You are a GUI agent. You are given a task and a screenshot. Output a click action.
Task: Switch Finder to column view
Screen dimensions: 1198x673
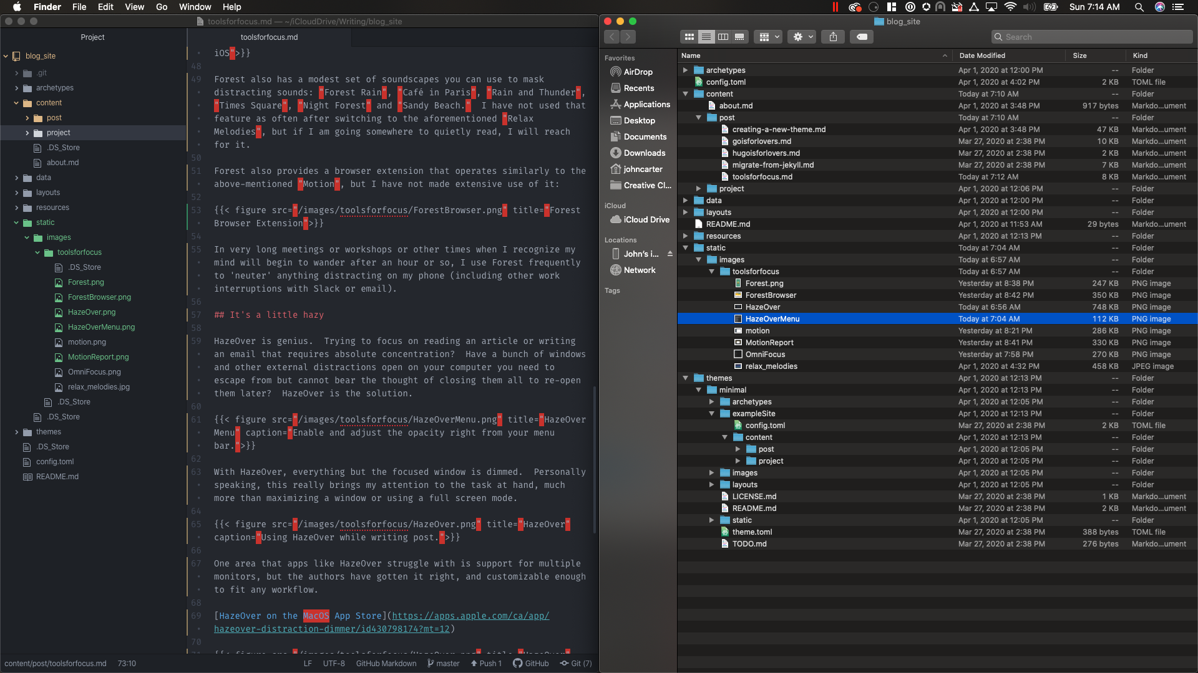[723, 37]
